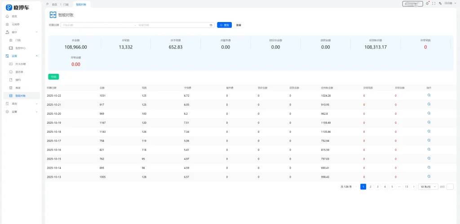Click the blue 搜索 button
The height and width of the screenshot is (224, 460).
tap(224, 25)
